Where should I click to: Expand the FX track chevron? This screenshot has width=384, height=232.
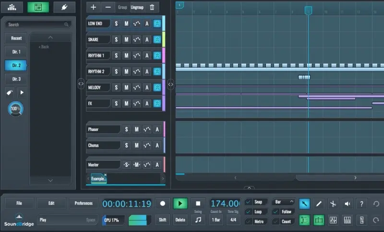tap(157, 104)
